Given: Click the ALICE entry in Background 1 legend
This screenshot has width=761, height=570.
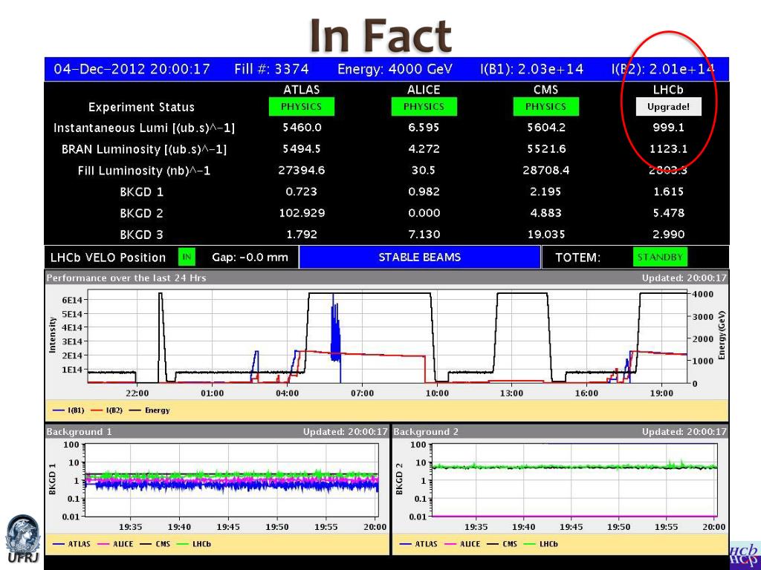Looking at the screenshot, I should click(x=115, y=544).
